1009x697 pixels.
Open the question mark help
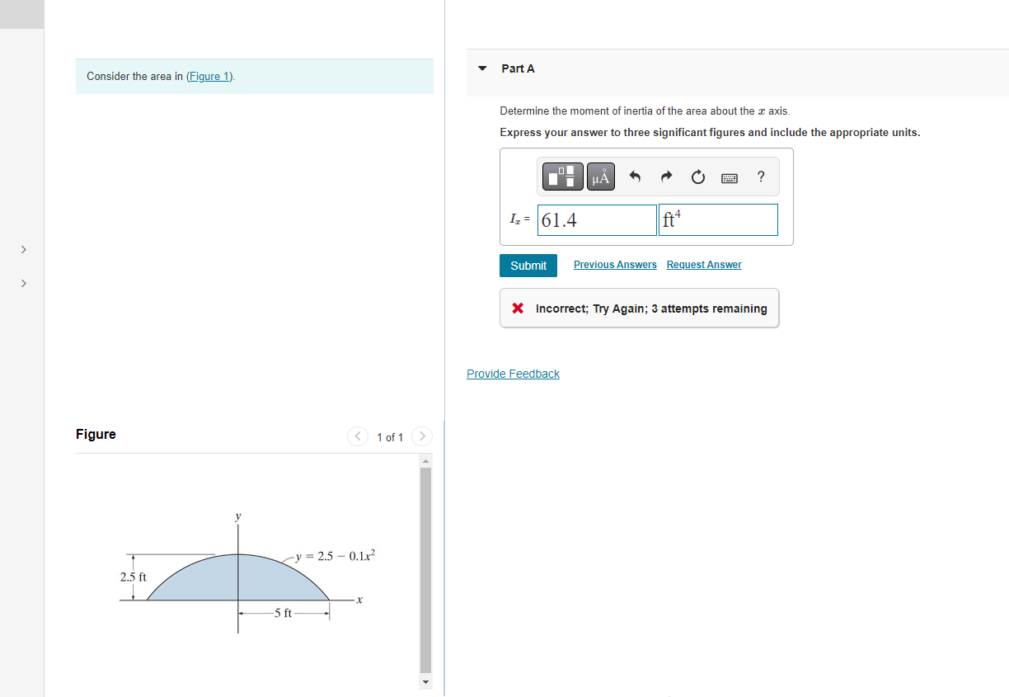pyautogui.click(x=761, y=177)
